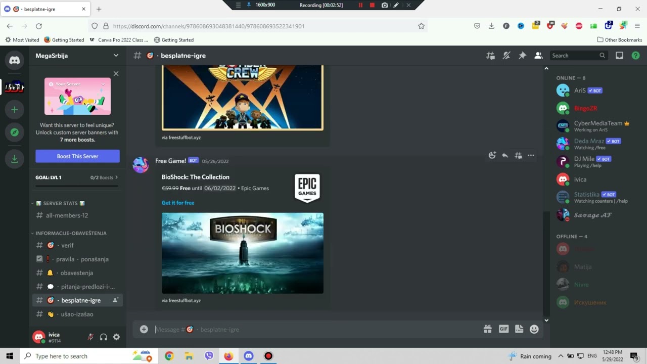Click Get it for free link
Screen dimensions: 647x364
coord(178,203)
